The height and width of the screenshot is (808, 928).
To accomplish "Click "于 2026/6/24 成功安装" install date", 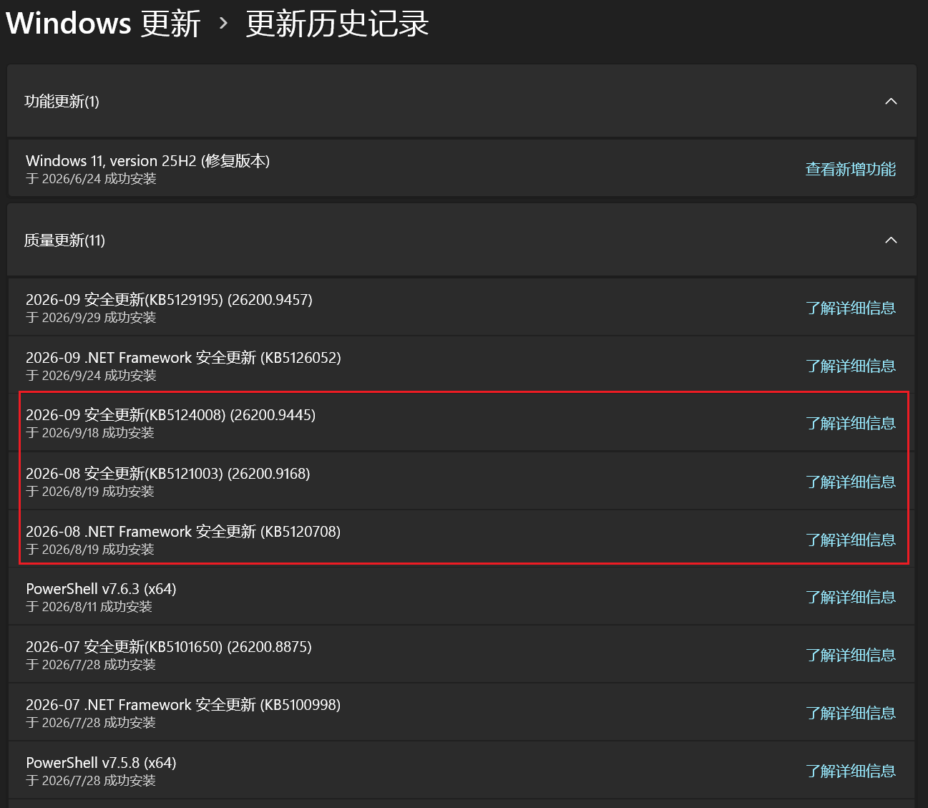I will pos(91,178).
